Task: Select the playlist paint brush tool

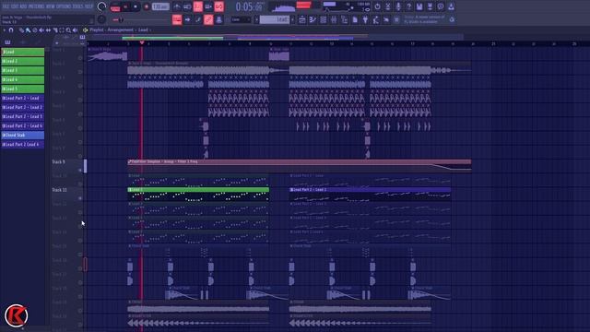Action: [28, 30]
